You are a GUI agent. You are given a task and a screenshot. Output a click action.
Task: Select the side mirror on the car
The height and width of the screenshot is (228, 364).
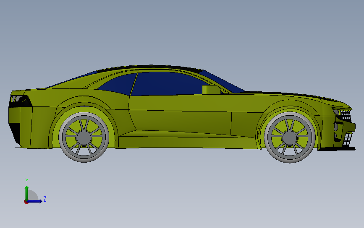211,90
